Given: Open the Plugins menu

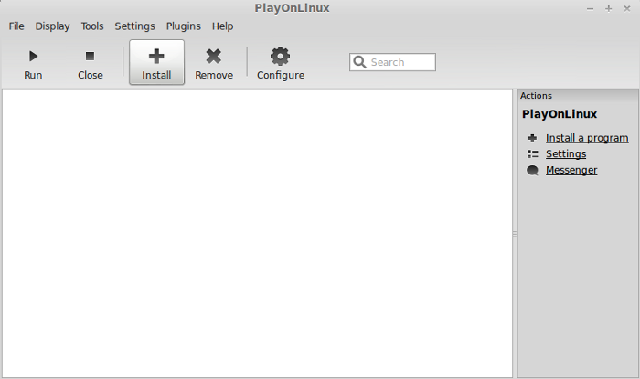Looking at the screenshot, I should tap(183, 26).
